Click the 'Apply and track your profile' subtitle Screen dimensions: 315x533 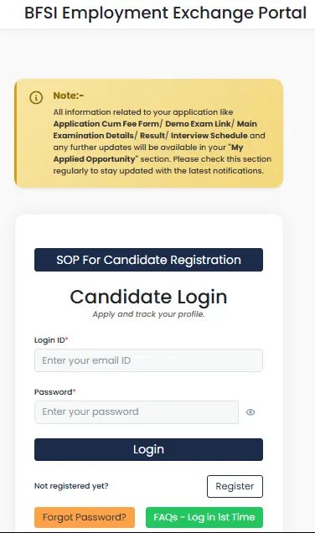tap(148, 314)
